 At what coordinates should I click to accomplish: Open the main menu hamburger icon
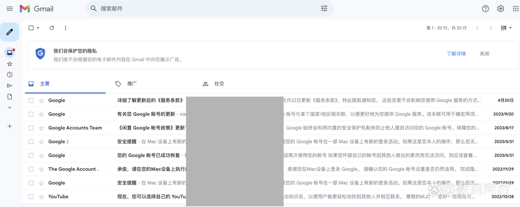tap(10, 9)
